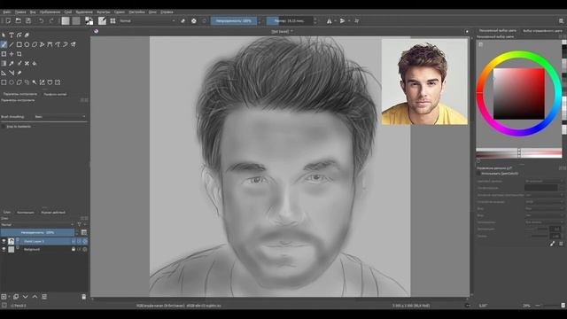
Task: Click the Open File toolbar icon
Action: coord(18,21)
